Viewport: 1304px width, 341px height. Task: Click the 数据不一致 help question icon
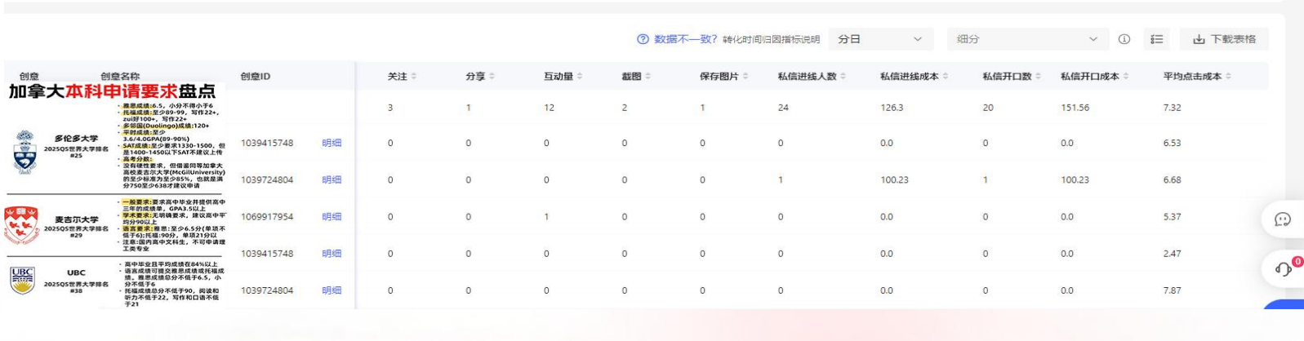click(x=643, y=39)
